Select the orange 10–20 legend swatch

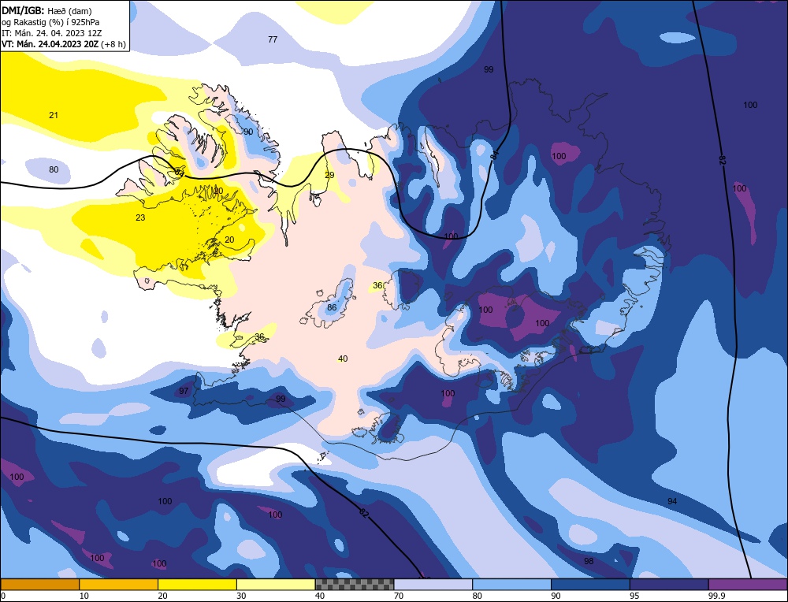(119, 584)
